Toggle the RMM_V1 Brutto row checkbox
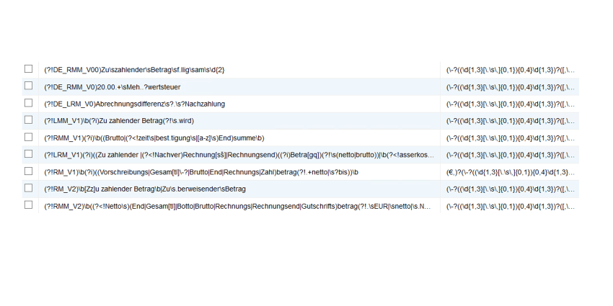Image resolution: width=613 pixels, height=306 pixels. [28, 137]
